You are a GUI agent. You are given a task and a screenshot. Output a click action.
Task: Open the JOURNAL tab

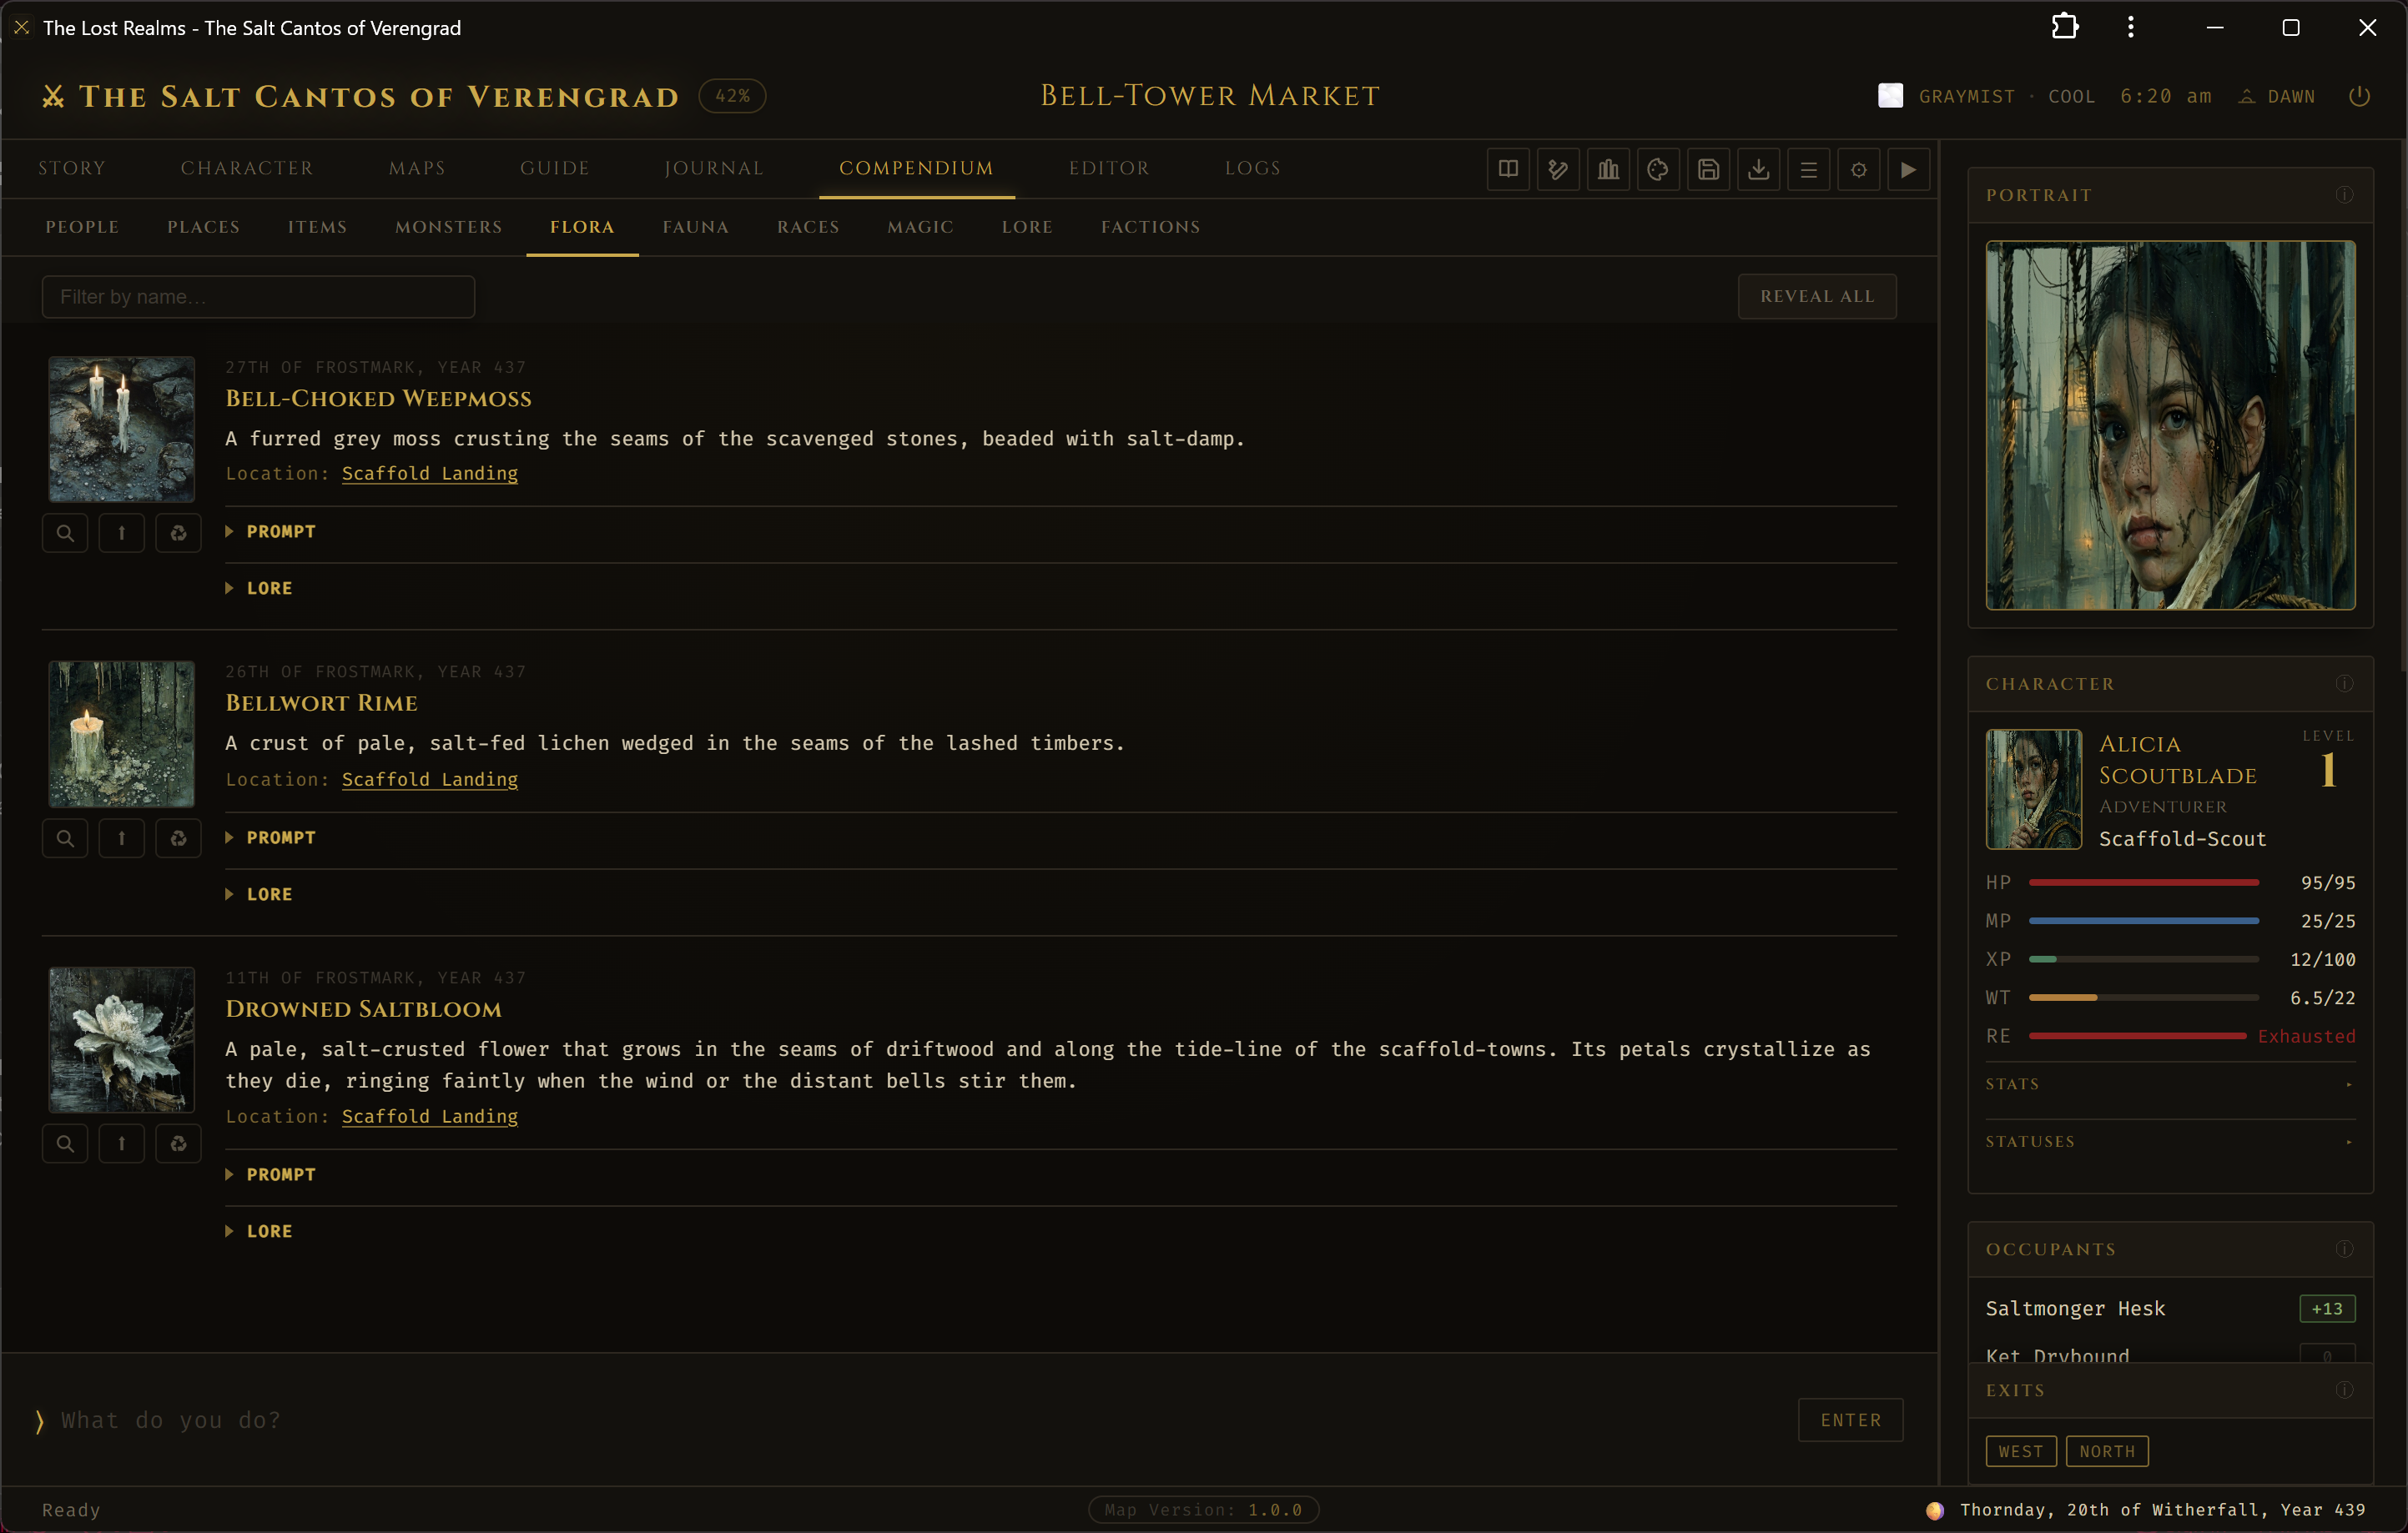[x=714, y=168]
